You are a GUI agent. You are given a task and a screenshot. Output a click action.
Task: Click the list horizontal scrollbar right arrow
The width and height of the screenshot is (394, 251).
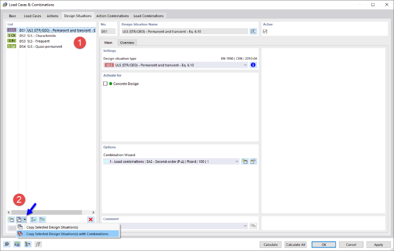point(93,212)
